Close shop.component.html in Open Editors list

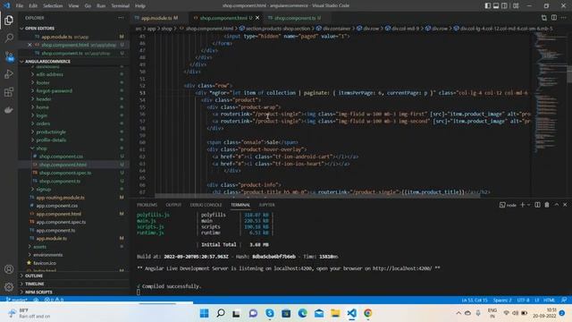pyautogui.click(x=29, y=45)
